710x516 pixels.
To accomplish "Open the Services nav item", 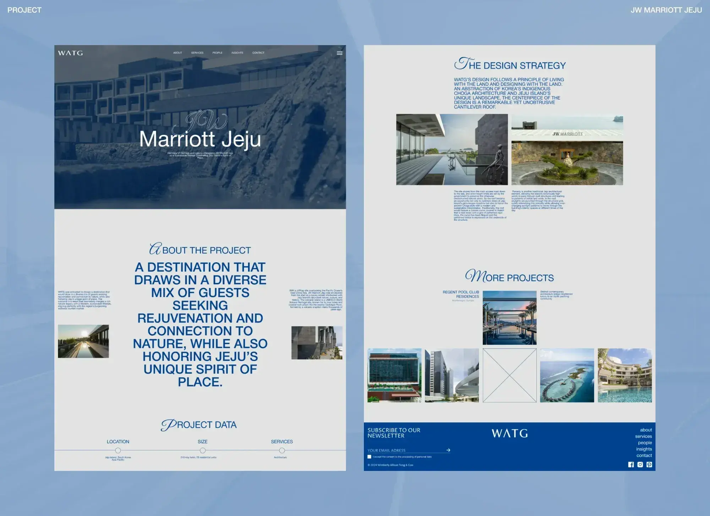I will pyautogui.click(x=197, y=53).
